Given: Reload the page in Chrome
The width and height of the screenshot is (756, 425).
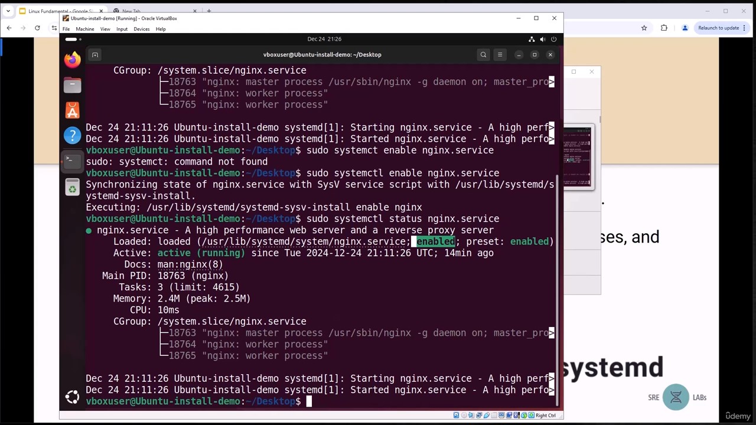Looking at the screenshot, I should point(37,28).
